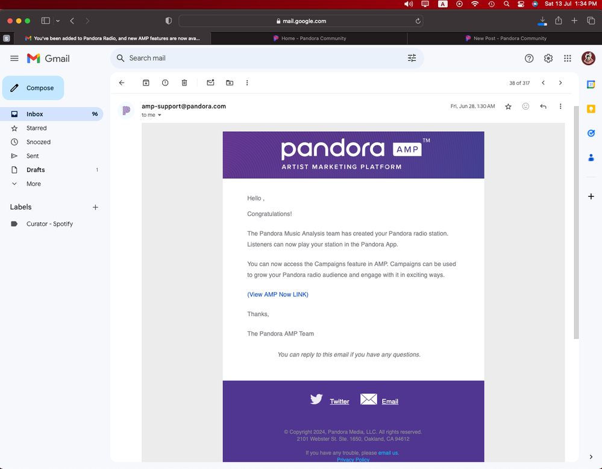Expand the 'to me' recipient details

pos(160,115)
